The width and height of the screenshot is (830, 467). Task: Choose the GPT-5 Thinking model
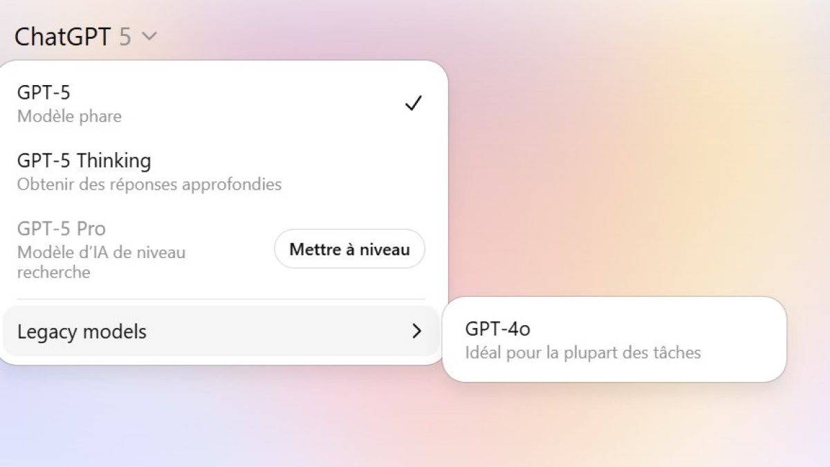tap(221, 172)
